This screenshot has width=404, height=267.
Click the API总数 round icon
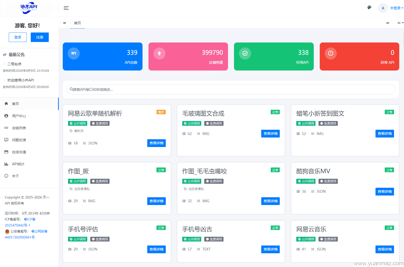tap(74, 53)
